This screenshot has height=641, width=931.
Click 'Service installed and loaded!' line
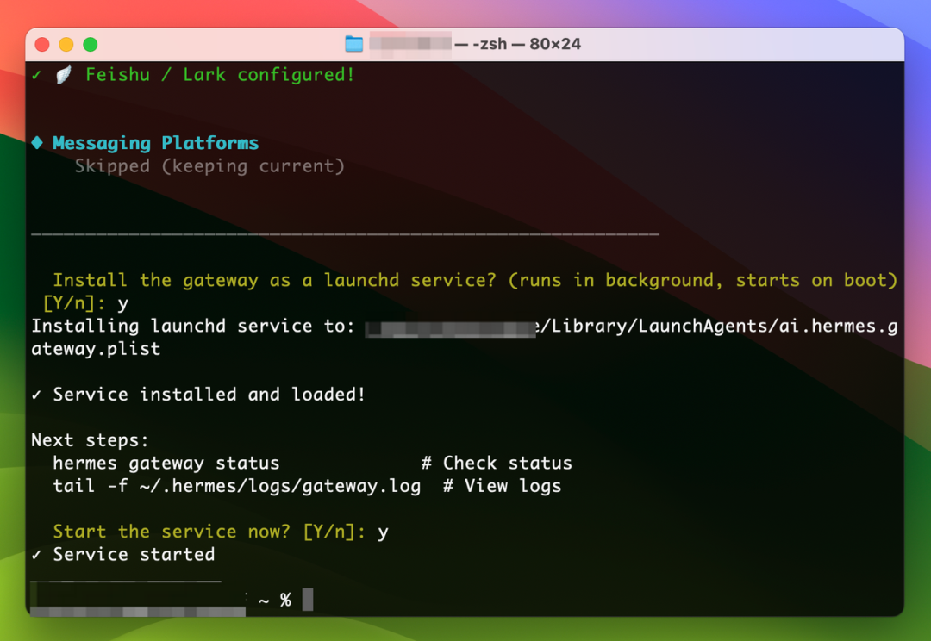(x=209, y=395)
